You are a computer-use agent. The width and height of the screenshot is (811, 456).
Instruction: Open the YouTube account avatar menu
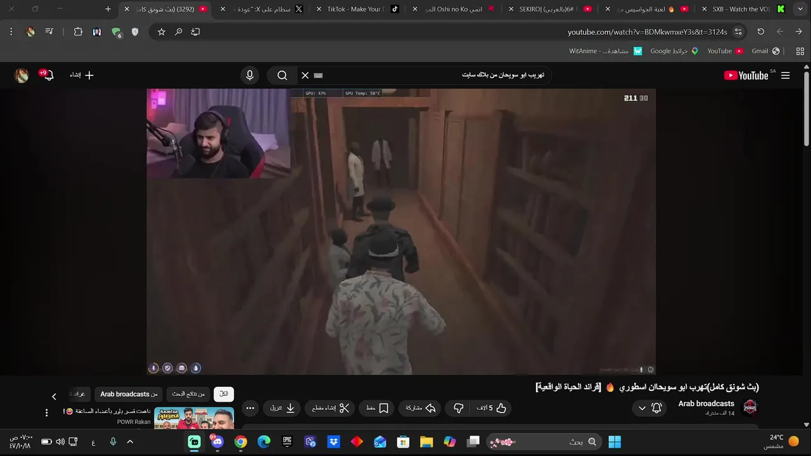[x=22, y=75]
